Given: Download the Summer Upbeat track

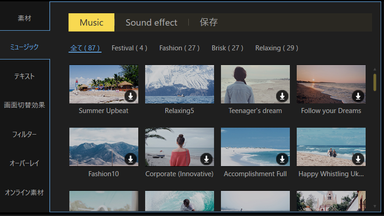Looking at the screenshot, I should pos(130,96).
